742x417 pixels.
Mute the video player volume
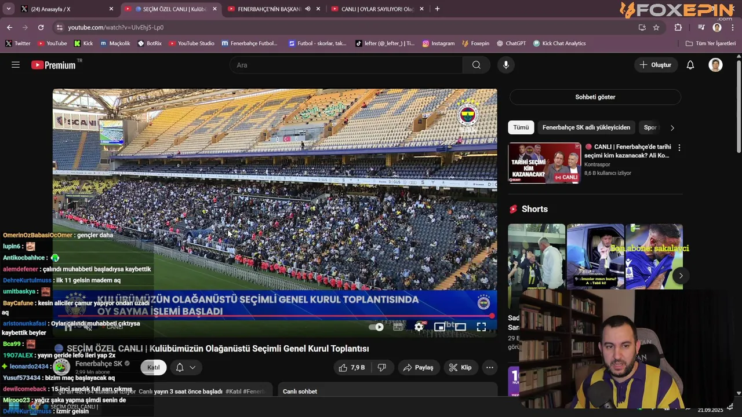88,327
